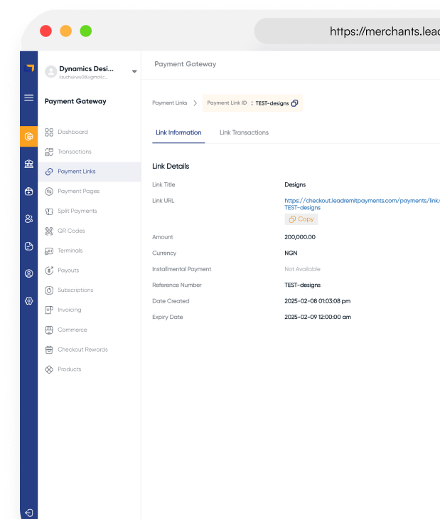The height and width of the screenshot is (519, 440).
Task: Open the bank icon in left rail
Action: pos(29,164)
